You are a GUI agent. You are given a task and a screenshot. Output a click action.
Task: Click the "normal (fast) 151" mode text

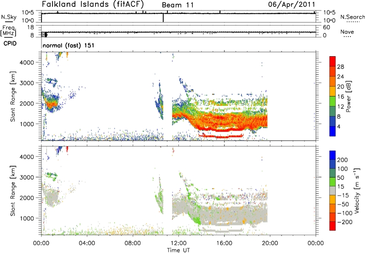pyautogui.click(x=68, y=45)
